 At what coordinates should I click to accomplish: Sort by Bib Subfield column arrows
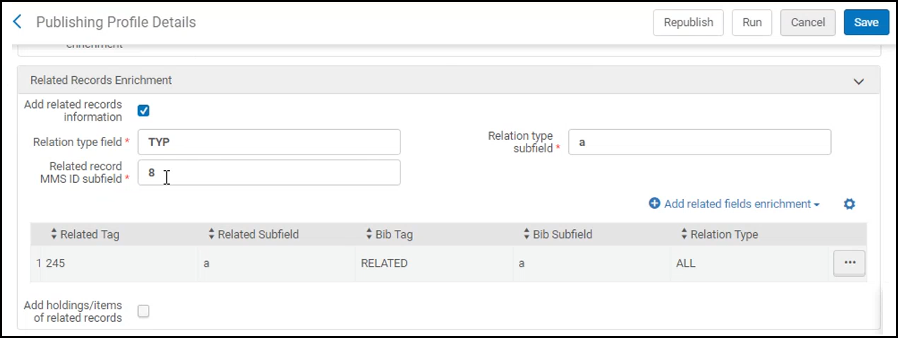tap(527, 234)
